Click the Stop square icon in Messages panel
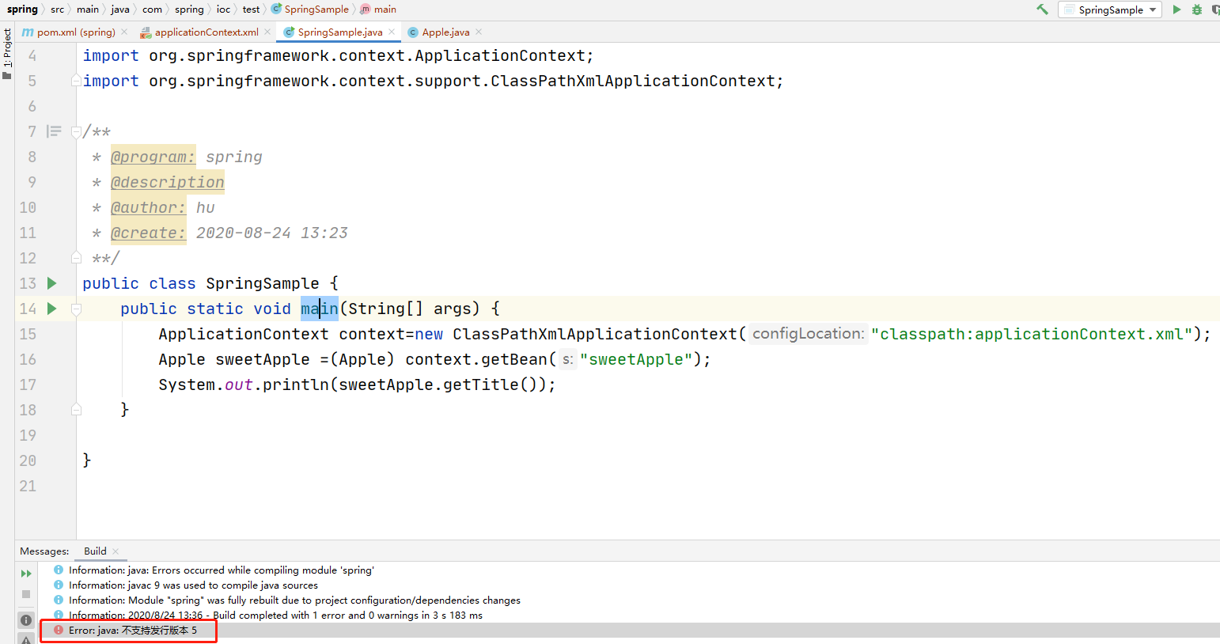1220x644 pixels. 26,594
